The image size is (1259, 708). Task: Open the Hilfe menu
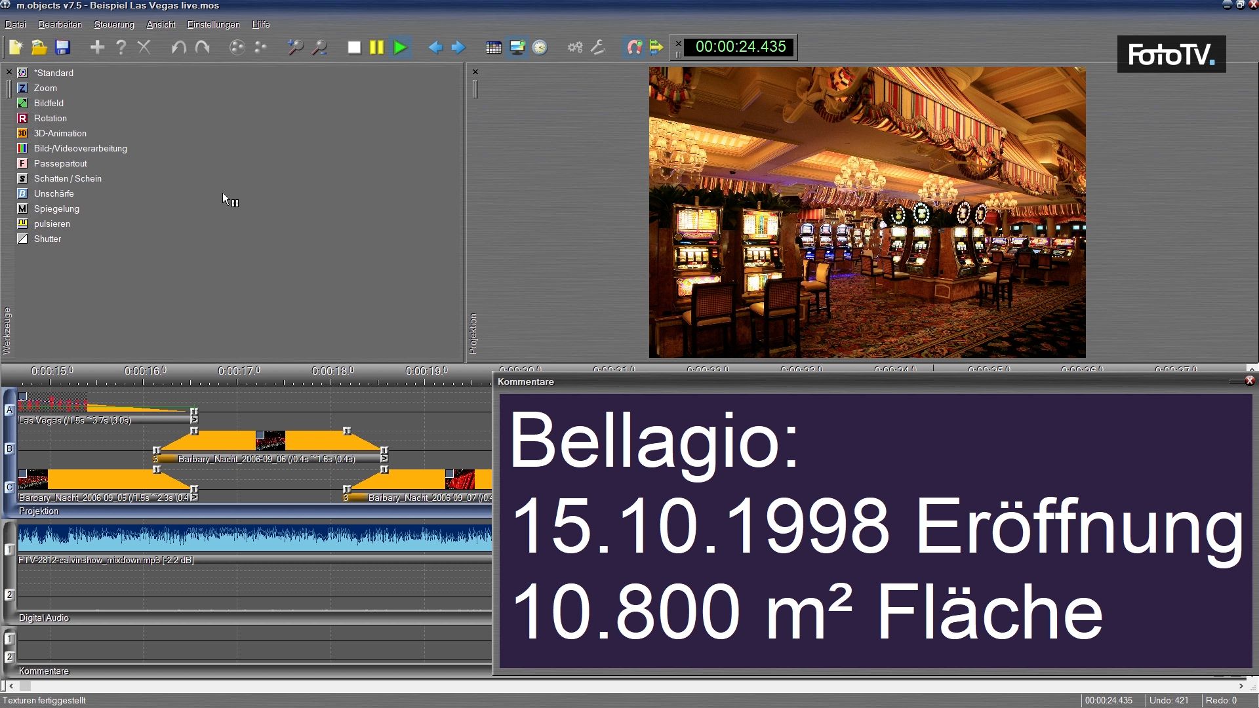pos(261,24)
